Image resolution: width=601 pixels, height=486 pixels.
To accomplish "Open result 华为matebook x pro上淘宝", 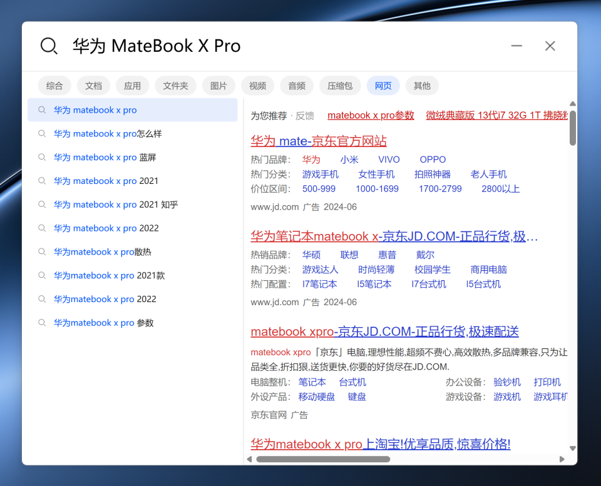I will coord(381,444).
